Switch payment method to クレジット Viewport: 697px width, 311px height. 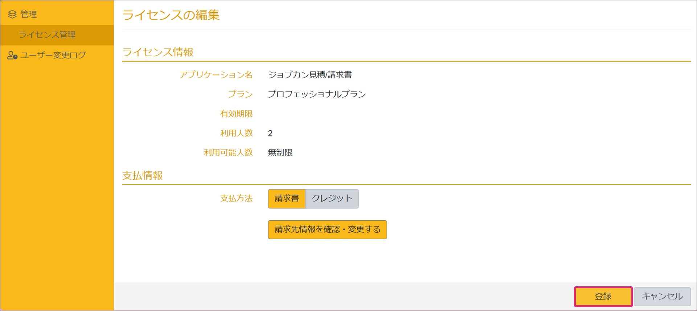332,199
